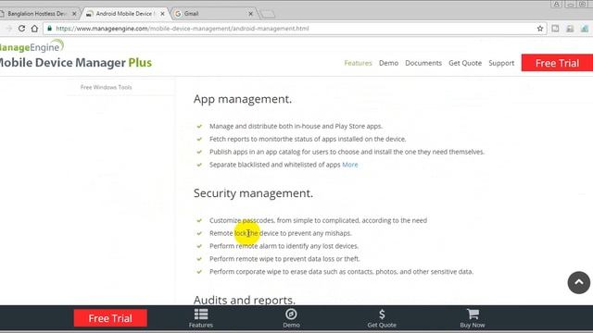Click 'Perform remote alarm' line
The image size is (593, 333).
pos(284,246)
